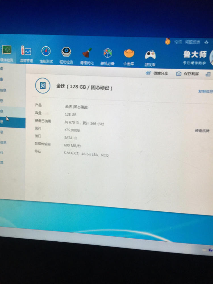Open the 问题反馈 feedback link

(x=192, y=42)
